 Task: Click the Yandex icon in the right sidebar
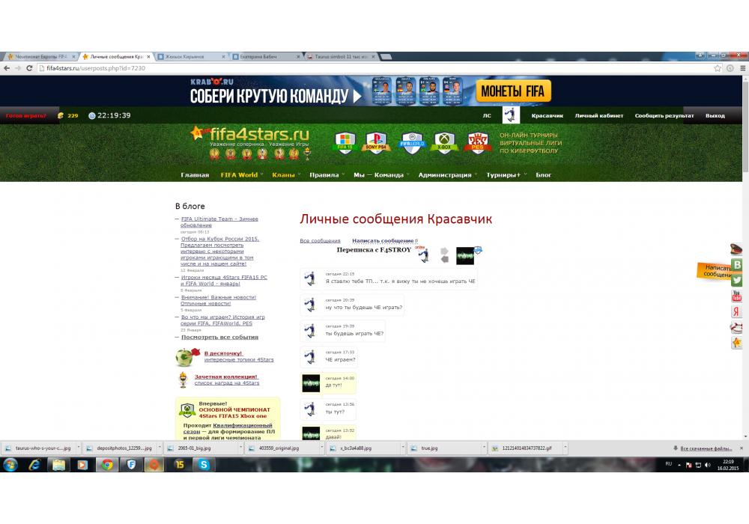coord(736,311)
